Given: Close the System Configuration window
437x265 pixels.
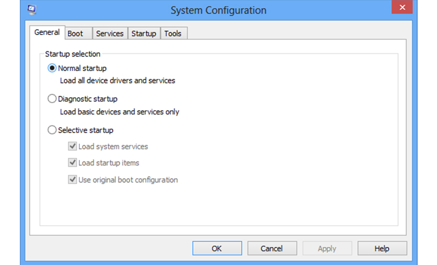Looking at the screenshot, I should (x=401, y=8).
